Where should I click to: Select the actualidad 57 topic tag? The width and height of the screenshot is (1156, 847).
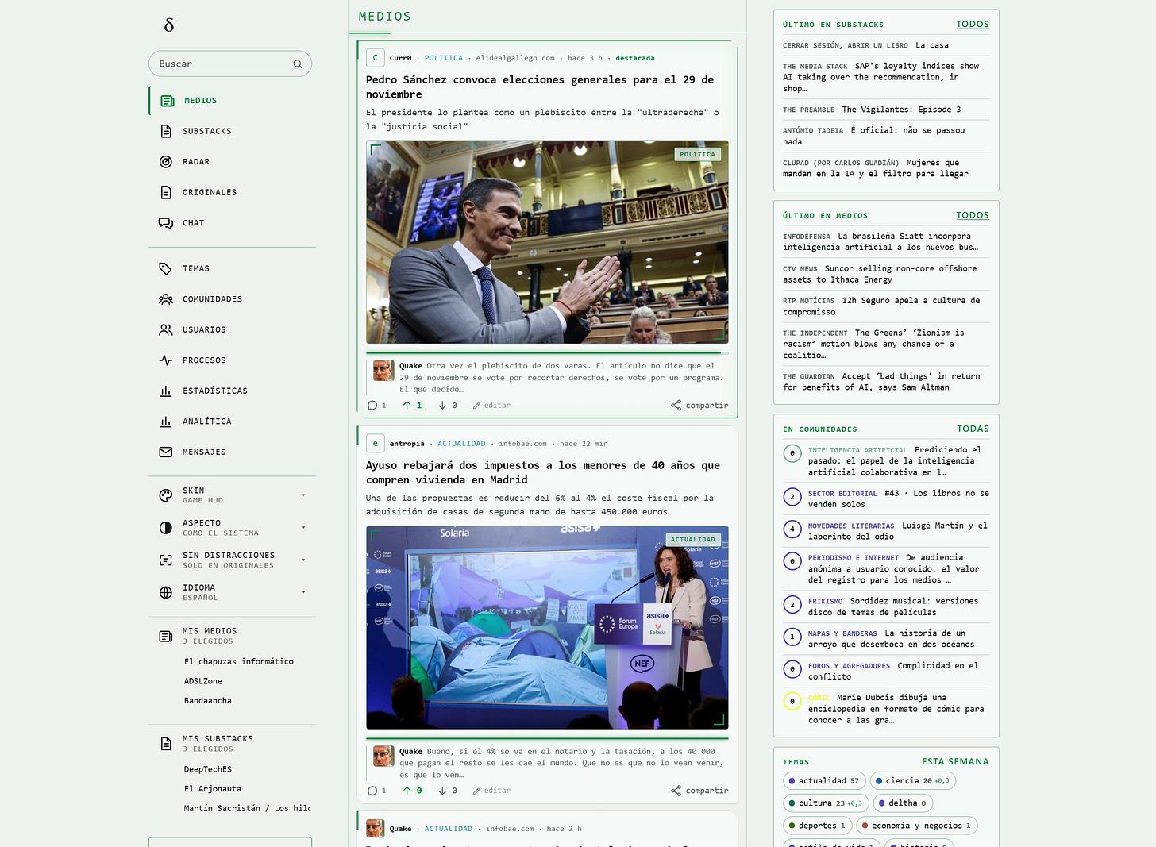pyautogui.click(x=824, y=781)
